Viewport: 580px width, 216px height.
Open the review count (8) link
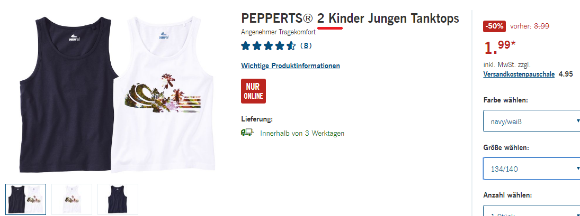point(306,46)
